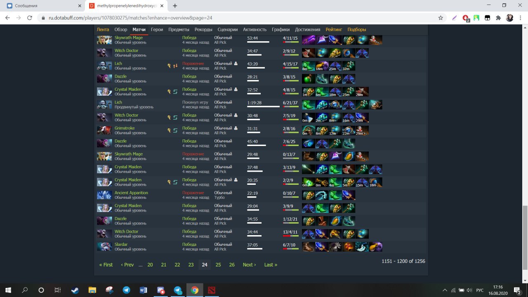This screenshot has width=528, height=297.
Task: Click Skywrath Mage portrait in 29:48 row
Action: [x=104, y=156]
